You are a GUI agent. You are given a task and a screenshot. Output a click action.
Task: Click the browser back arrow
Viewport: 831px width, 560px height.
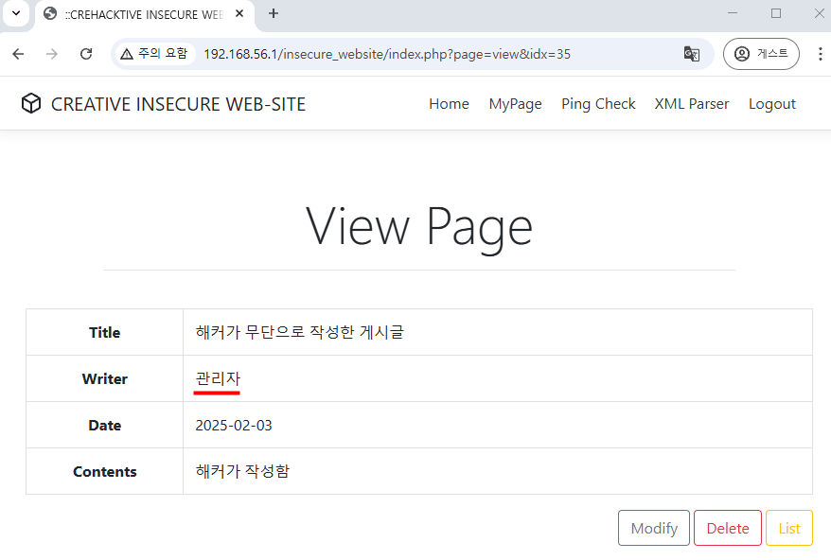[19, 54]
